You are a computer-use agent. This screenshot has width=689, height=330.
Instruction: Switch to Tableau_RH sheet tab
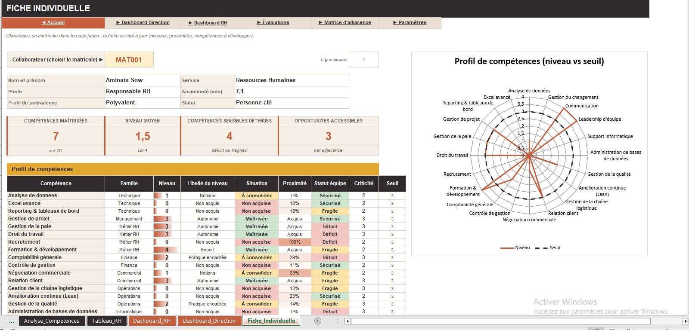(107, 321)
